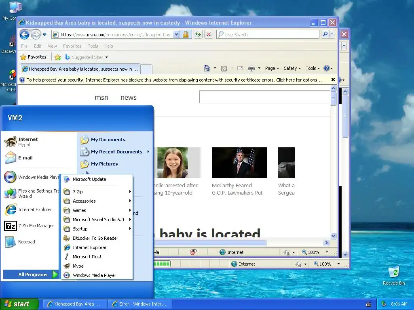The width and height of the screenshot is (414, 310).
Task: Click the msn.com address bar field
Action: pos(116,35)
